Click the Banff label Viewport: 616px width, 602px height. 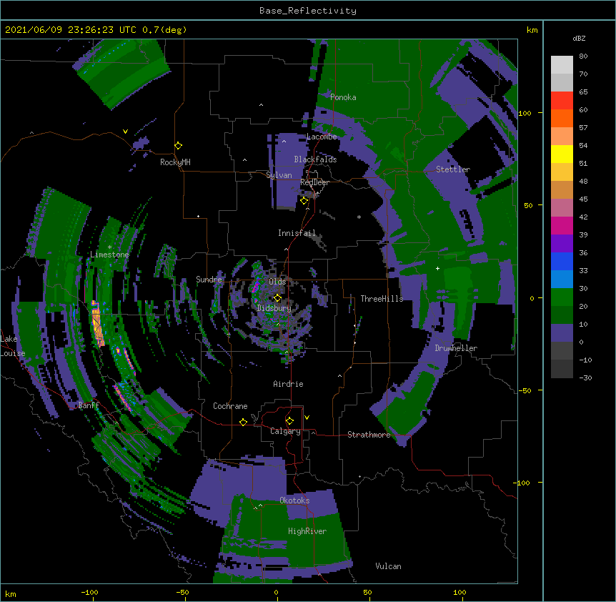click(89, 405)
